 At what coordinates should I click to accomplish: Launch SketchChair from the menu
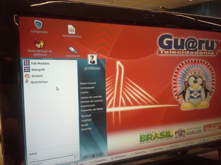point(36,82)
